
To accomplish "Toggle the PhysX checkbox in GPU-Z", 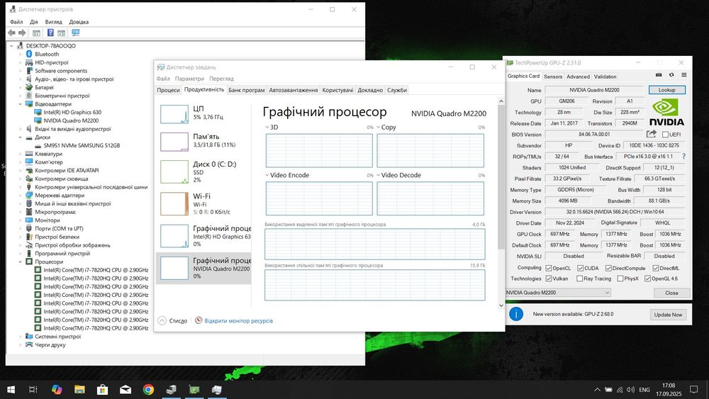I will [x=620, y=279].
